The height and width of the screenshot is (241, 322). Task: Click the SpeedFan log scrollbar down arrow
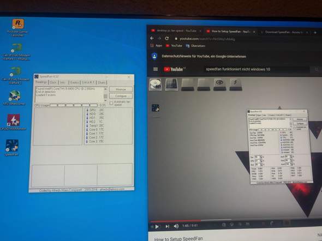point(105,100)
